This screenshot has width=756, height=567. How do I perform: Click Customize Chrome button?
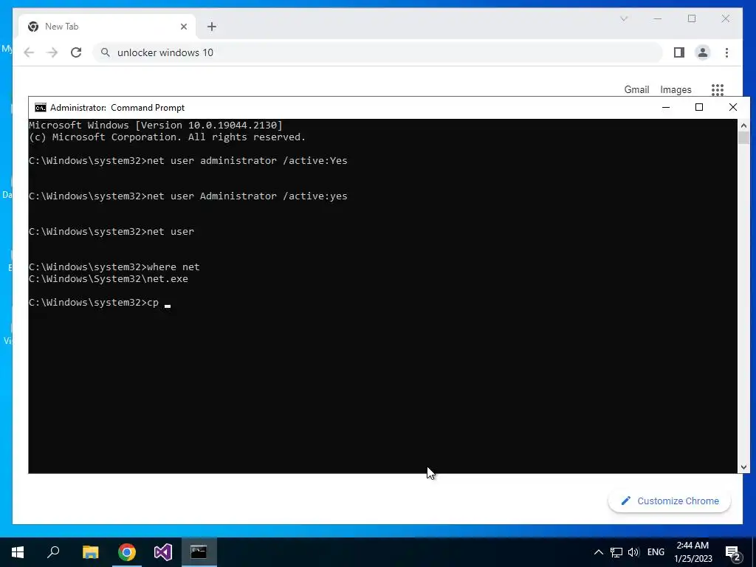point(669,501)
